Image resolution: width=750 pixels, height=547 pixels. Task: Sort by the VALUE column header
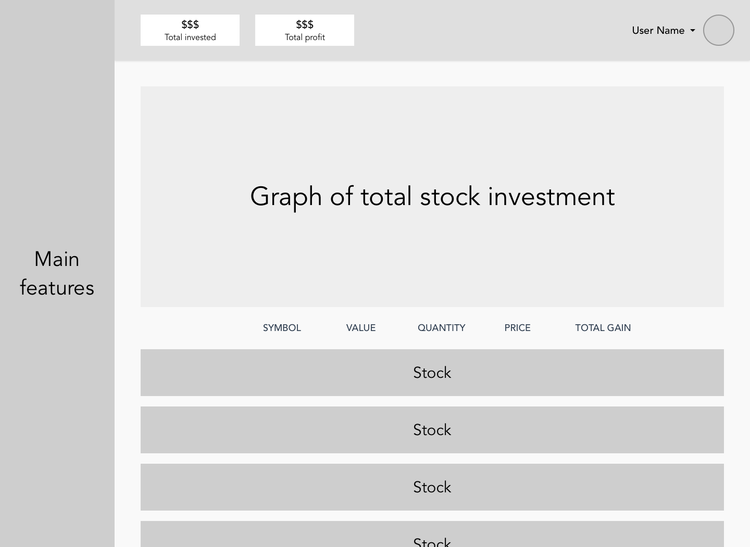click(x=360, y=328)
